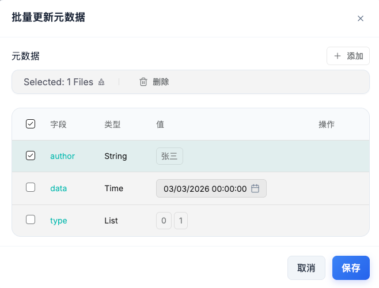The width and height of the screenshot is (379, 288).
Task: Open the calendar picker icon
Action: 255,188
